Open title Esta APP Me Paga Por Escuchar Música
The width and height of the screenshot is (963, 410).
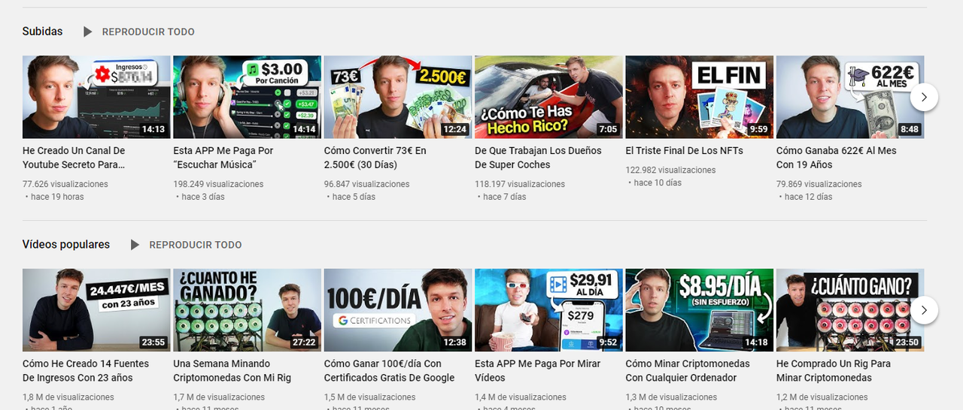click(223, 158)
